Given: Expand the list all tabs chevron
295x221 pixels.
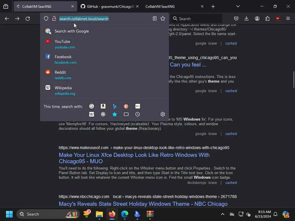Looking at the screenshot, I should pyautogui.click(x=238, y=6).
